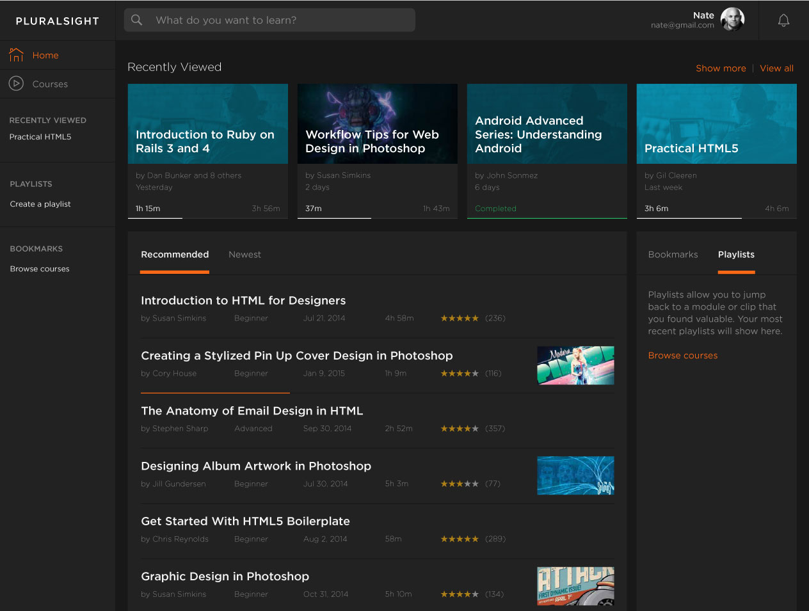Click the Album Artwork course thumbnail
The image size is (809, 611).
575,475
